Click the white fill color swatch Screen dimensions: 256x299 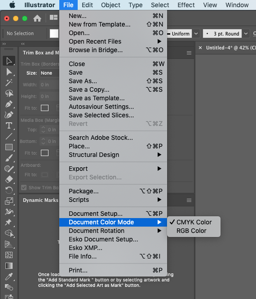point(54,34)
